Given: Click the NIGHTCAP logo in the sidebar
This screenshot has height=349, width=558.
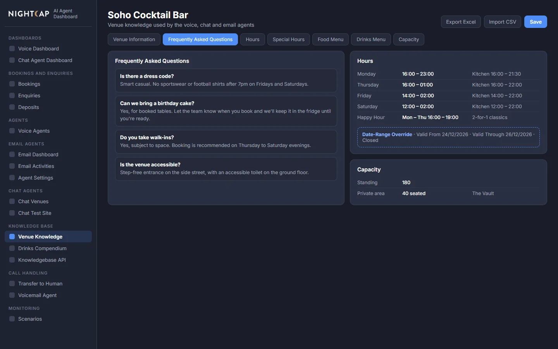Looking at the screenshot, I should (29, 14).
